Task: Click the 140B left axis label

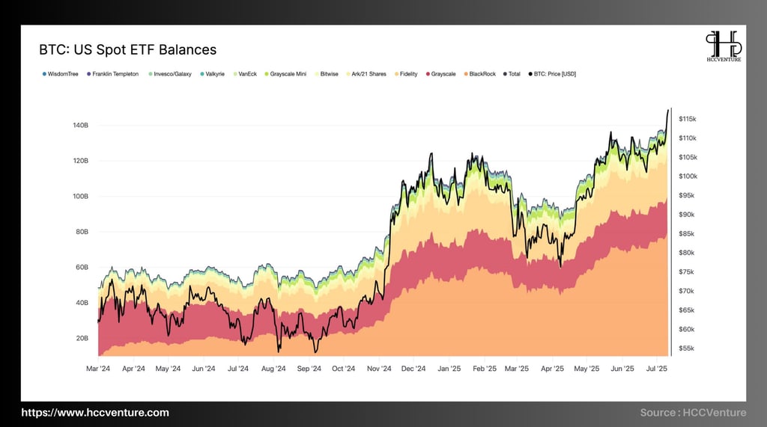Action: click(x=81, y=126)
